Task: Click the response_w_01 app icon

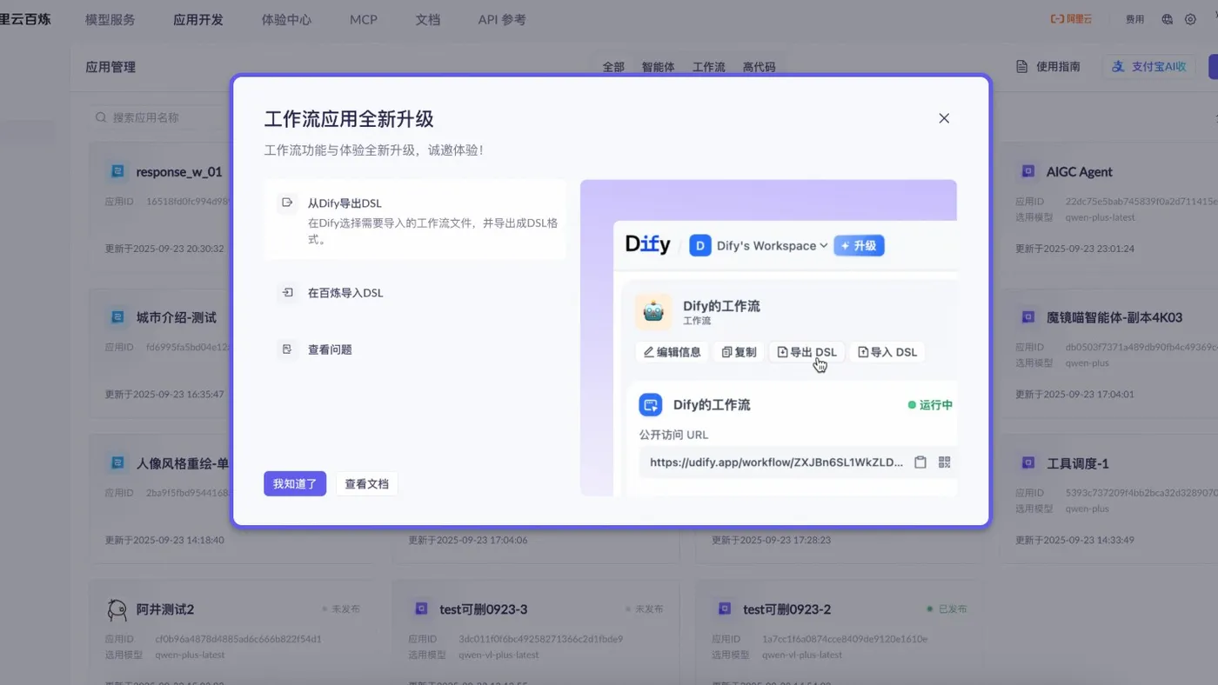Action: pos(117,171)
